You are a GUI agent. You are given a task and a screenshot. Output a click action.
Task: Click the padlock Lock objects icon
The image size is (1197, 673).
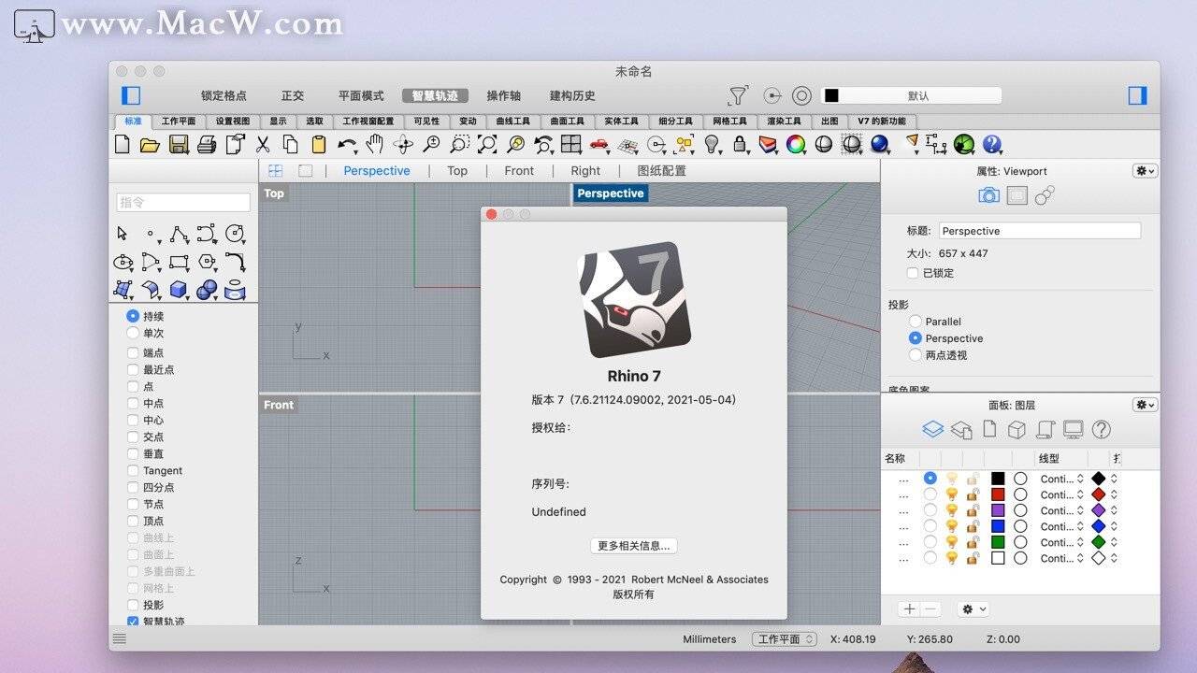click(740, 144)
